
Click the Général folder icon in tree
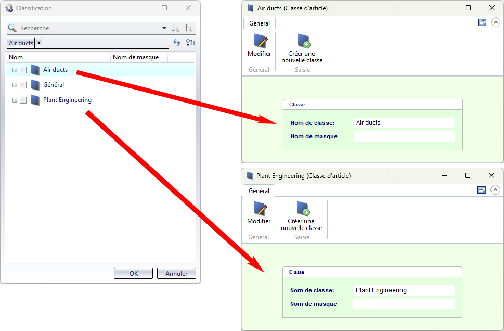click(x=35, y=85)
